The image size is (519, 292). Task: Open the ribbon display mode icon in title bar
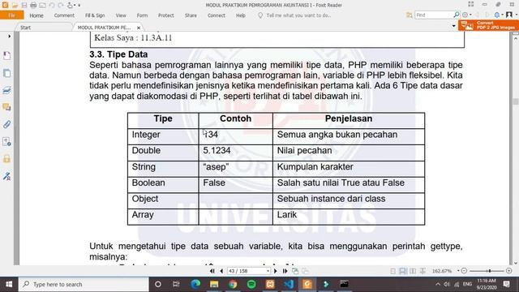[x=470, y=4]
